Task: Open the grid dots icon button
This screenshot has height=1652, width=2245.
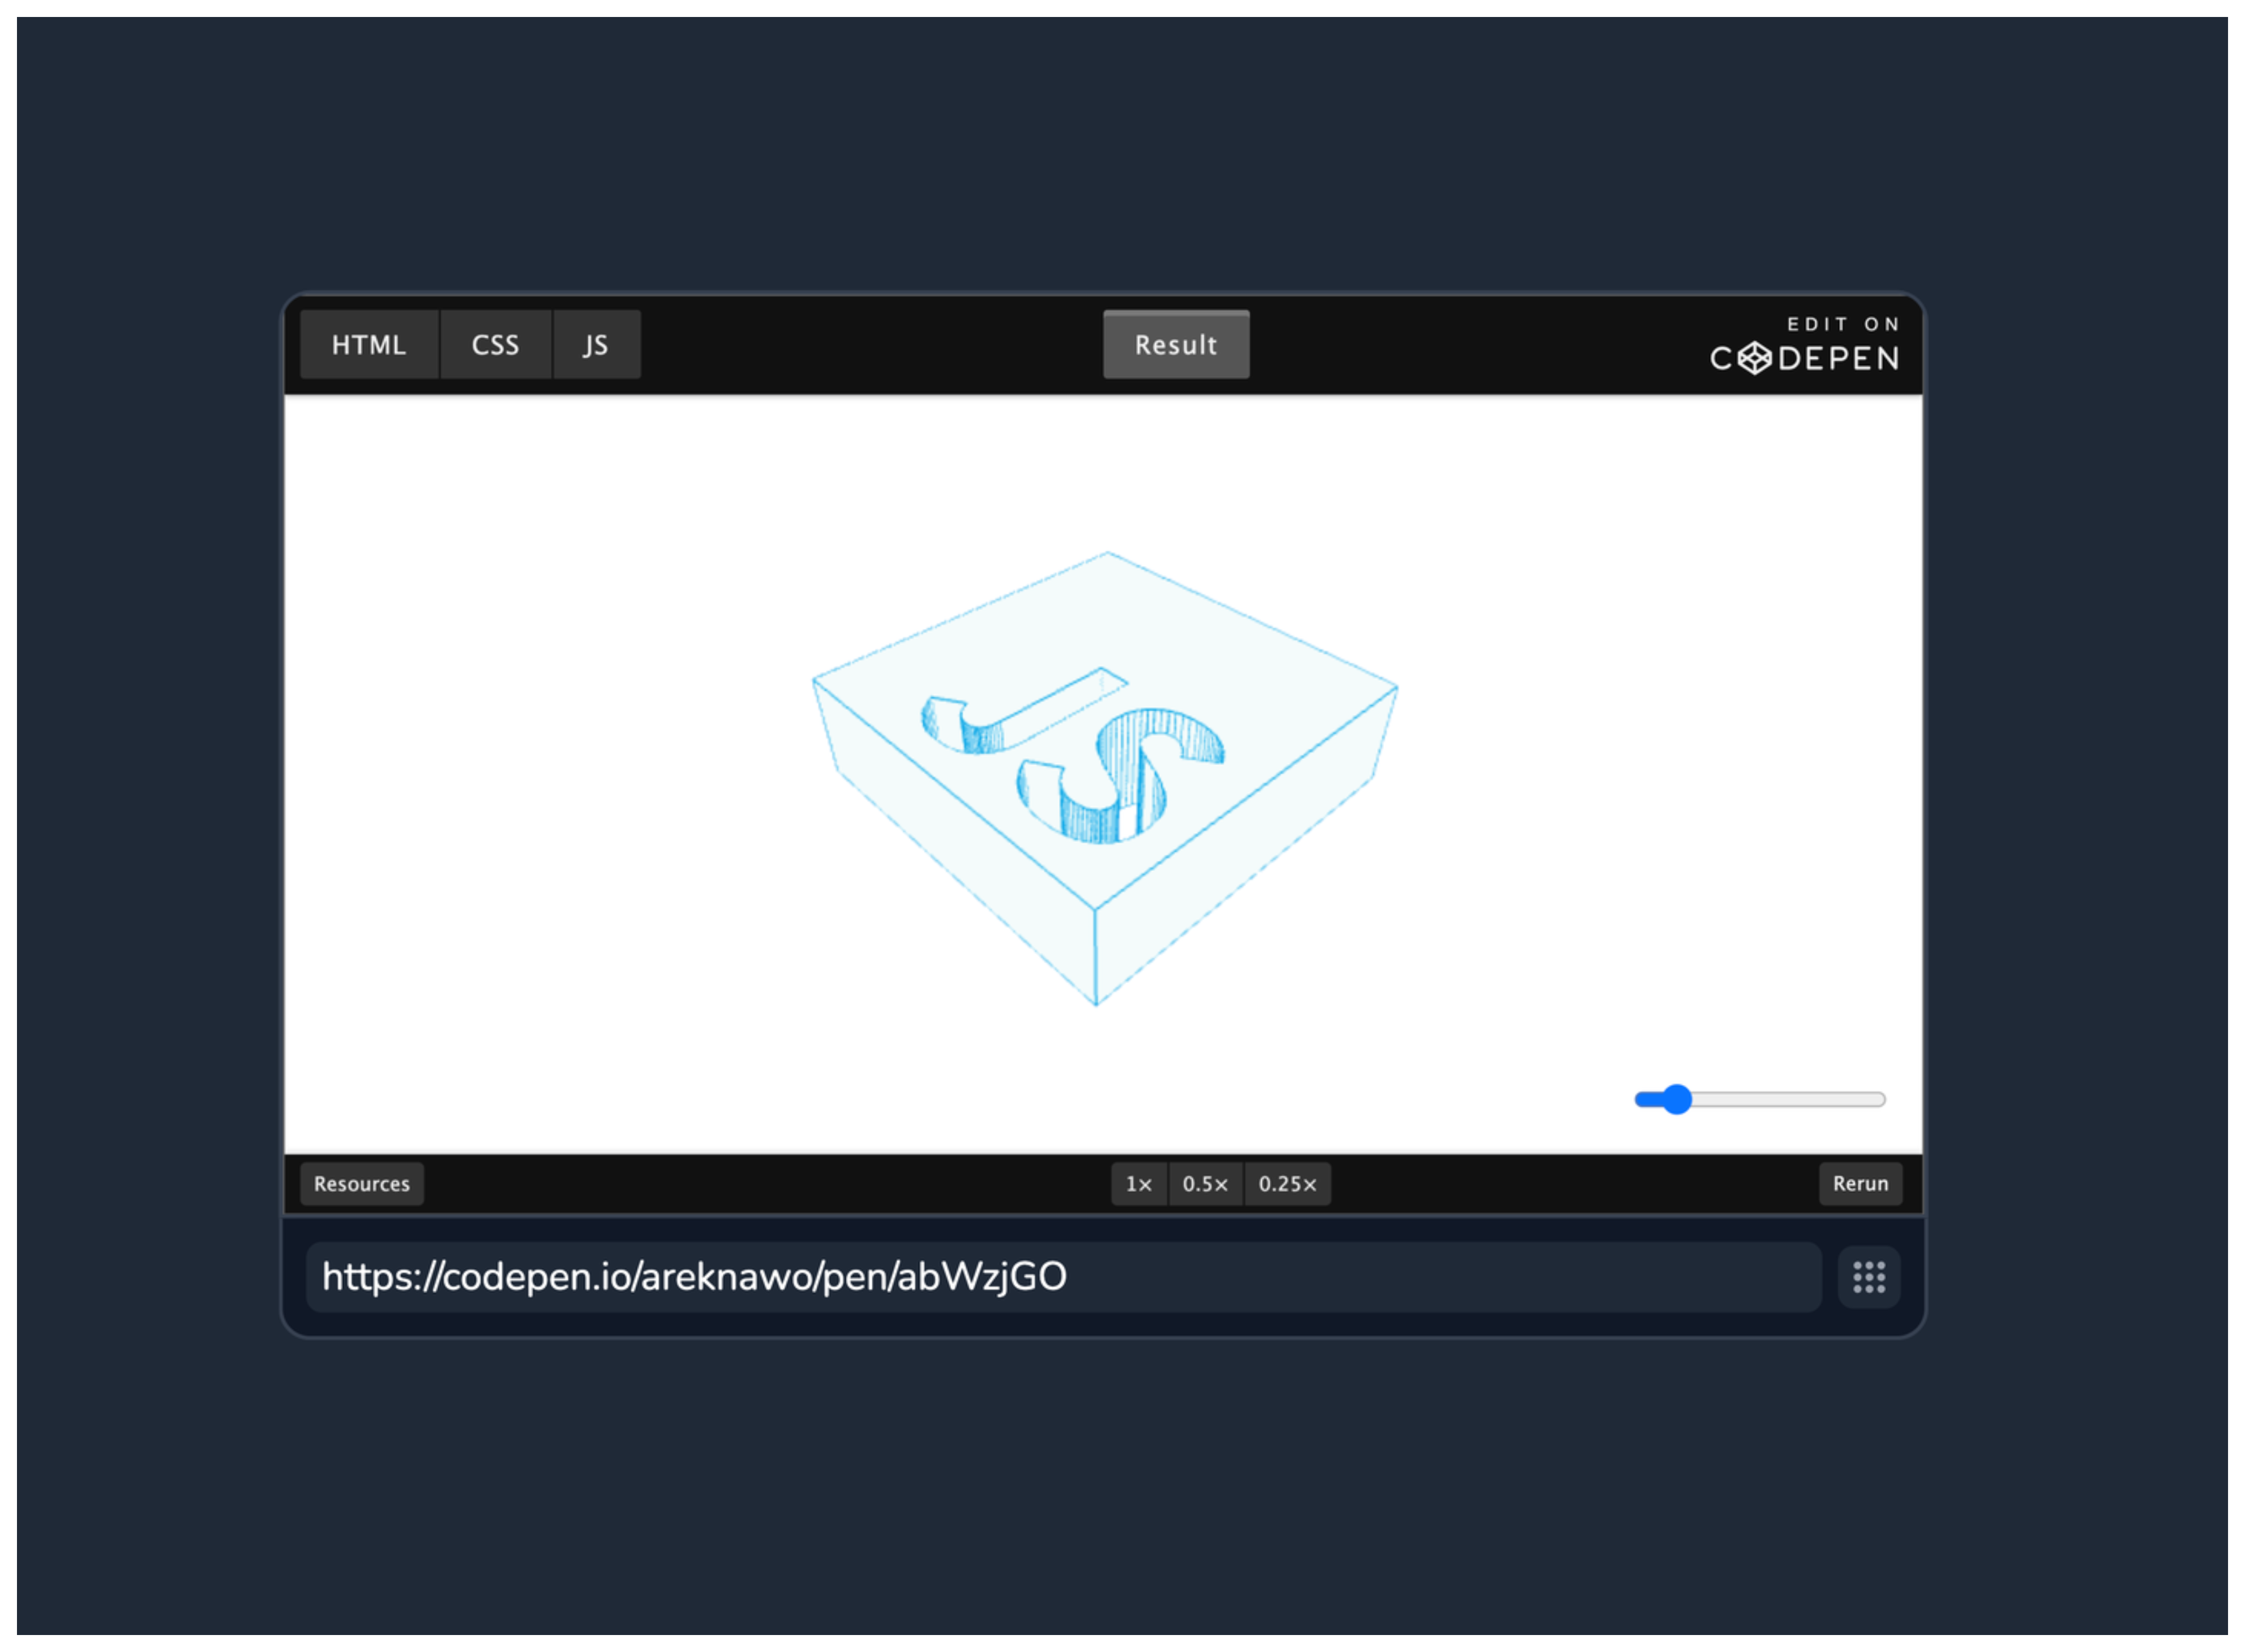Action: pyautogui.click(x=1869, y=1277)
